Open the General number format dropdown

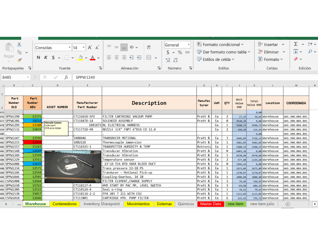click(x=189, y=45)
